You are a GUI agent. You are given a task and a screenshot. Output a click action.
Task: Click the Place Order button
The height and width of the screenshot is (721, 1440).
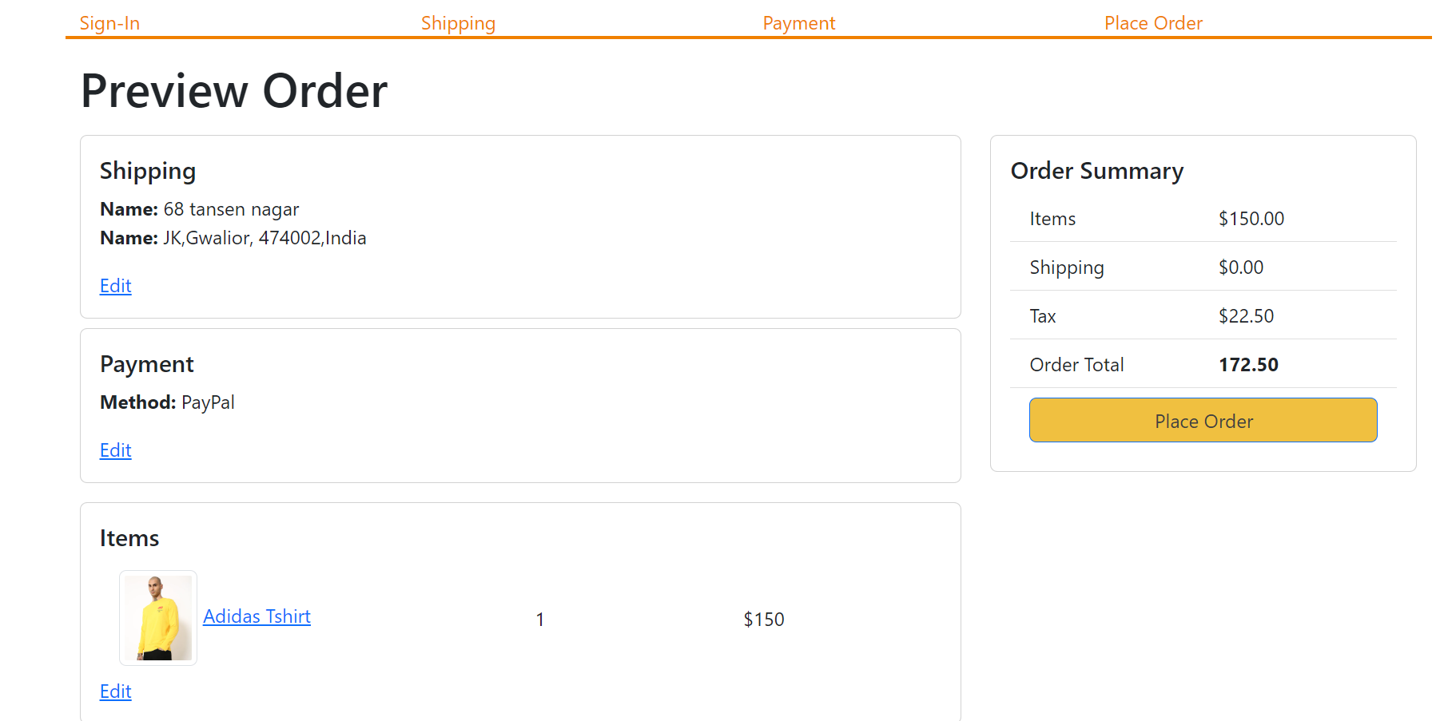coord(1202,420)
